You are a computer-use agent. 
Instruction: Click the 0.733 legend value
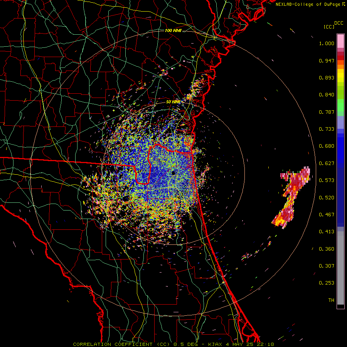pyautogui.click(x=327, y=129)
